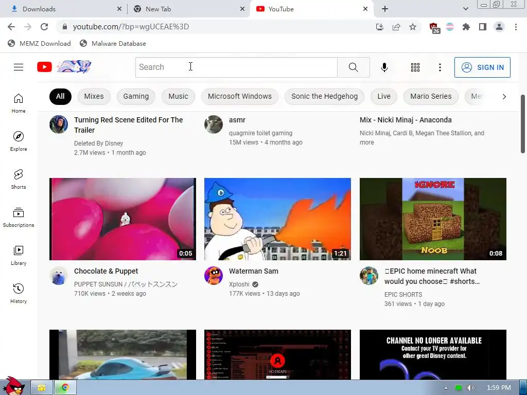This screenshot has height=395, width=527.
Task: Open the YouTube hamburger guide menu
Action: click(x=19, y=67)
